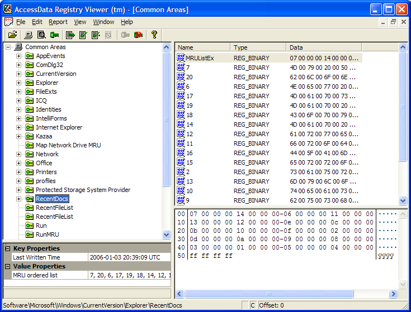Expand the ComDlg32 tree node
This screenshot has height=312, width=411.
18,65
